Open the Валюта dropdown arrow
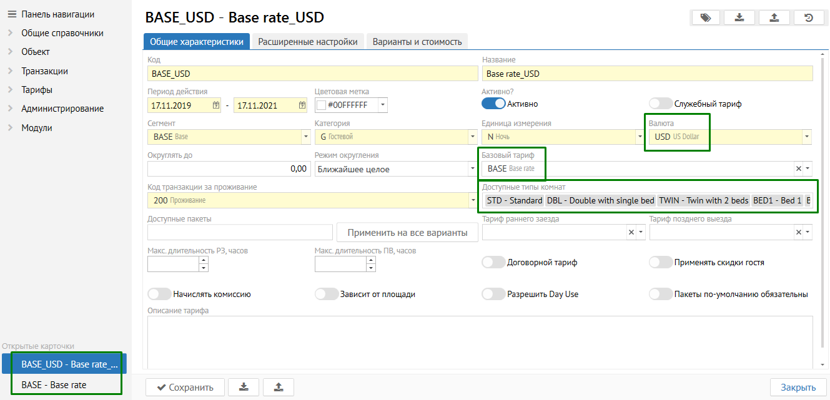Screen dimensions: 830x400 coord(807,136)
